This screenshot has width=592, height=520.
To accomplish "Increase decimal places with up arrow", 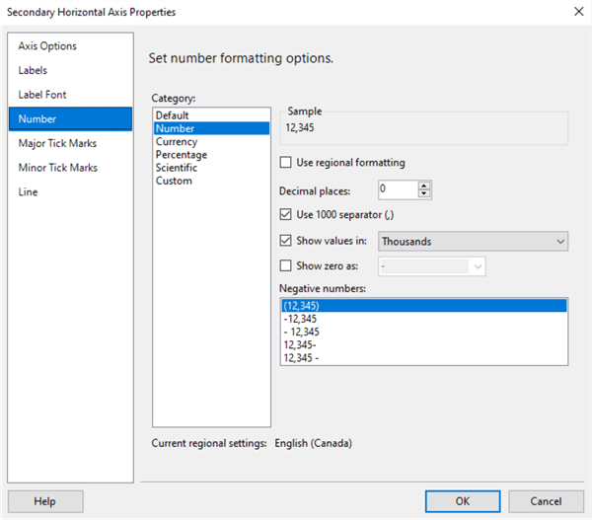I will 424,185.
